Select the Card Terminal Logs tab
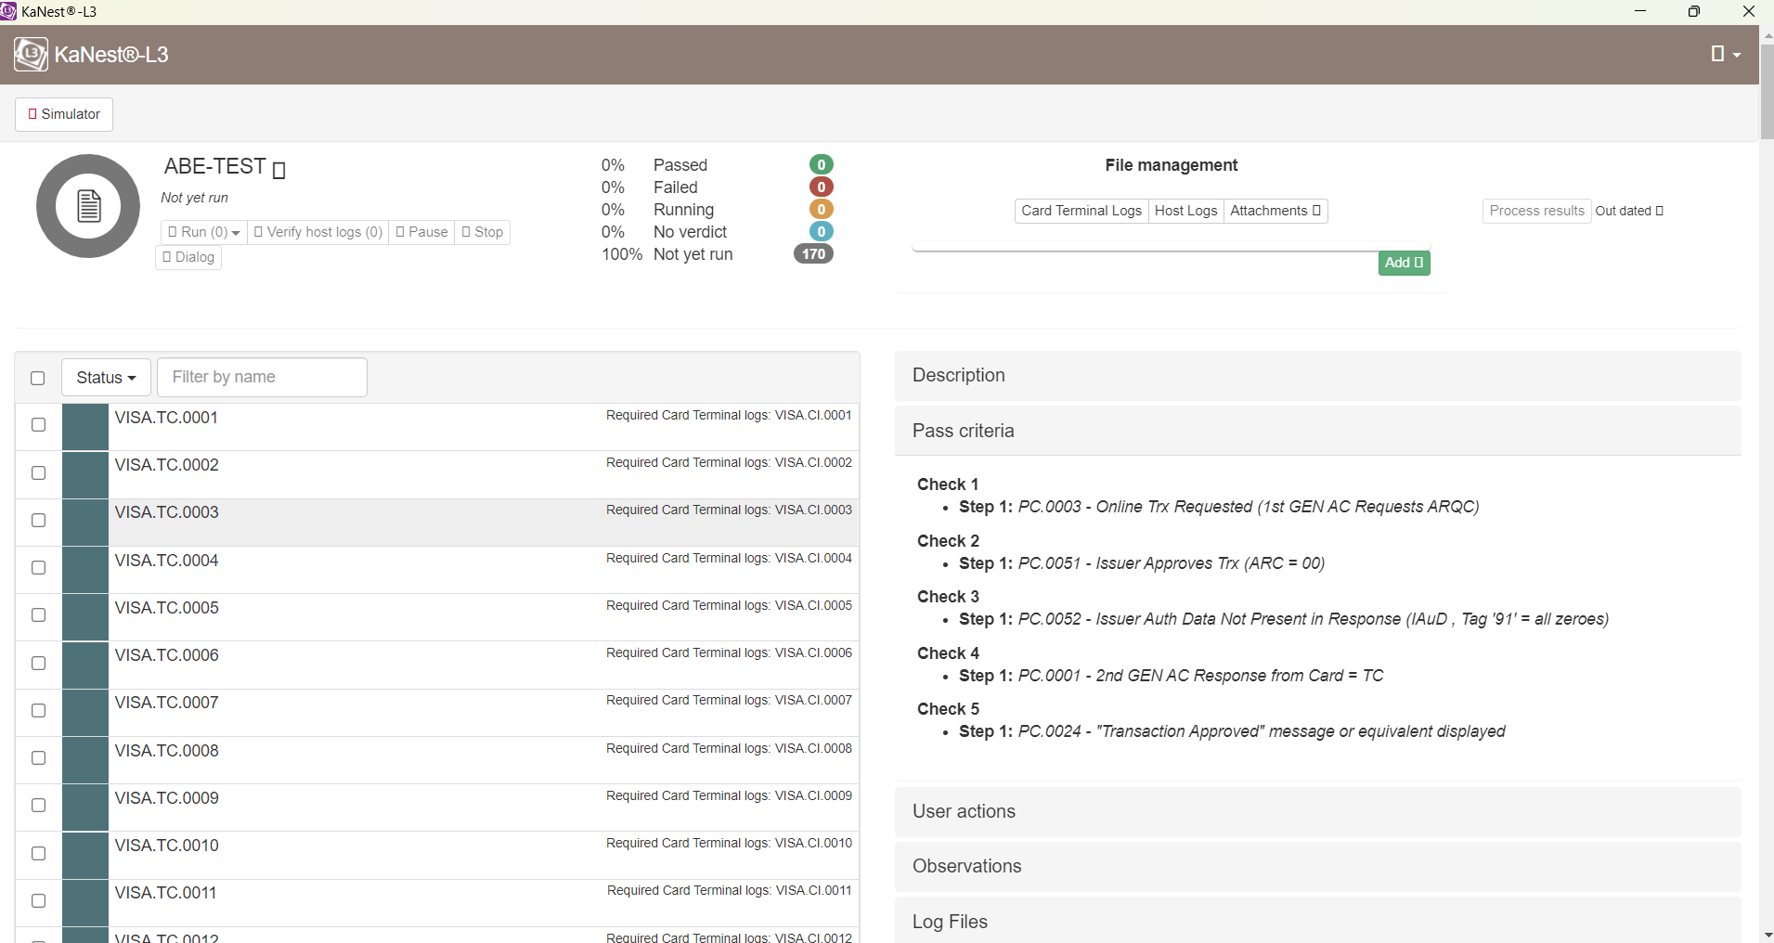 click(x=1081, y=212)
